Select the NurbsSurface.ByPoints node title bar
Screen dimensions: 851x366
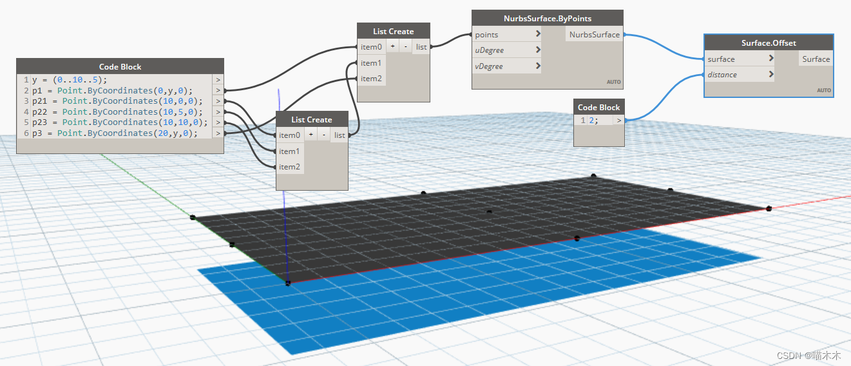[x=548, y=19]
